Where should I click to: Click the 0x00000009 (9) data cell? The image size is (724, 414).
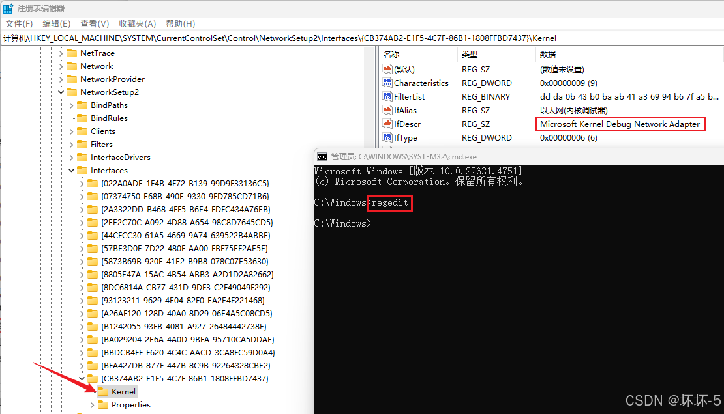click(568, 83)
